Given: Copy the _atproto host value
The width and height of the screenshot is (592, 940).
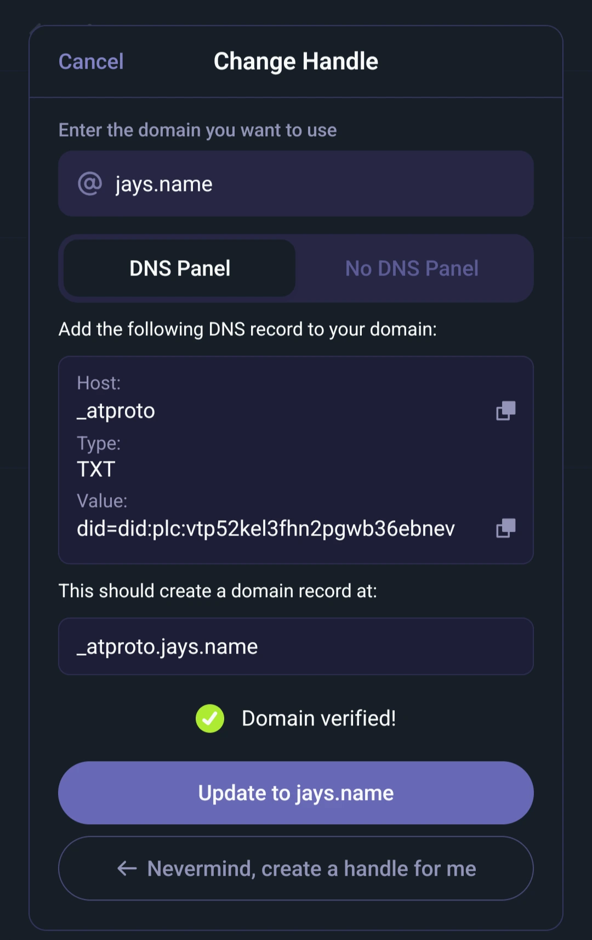Looking at the screenshot, I should (x=505, y=410).
